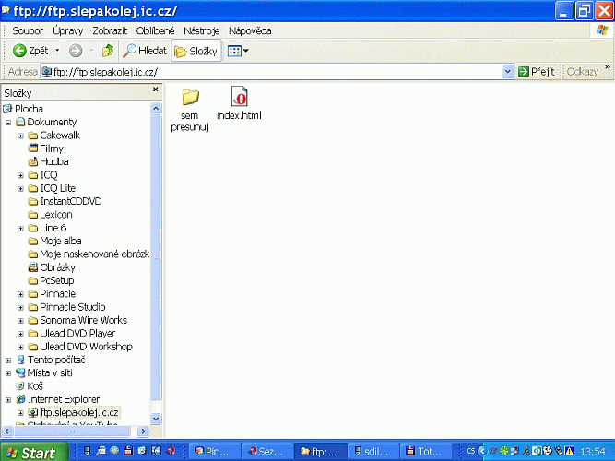Expand the Cakewalk folder node
This screenshot has height=461, width=615.
click(20, 136)
